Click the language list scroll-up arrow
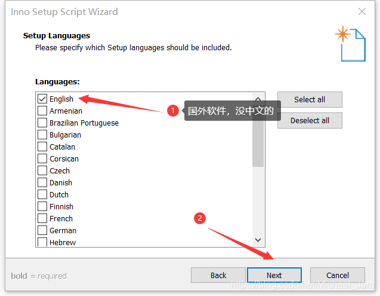The image size is (380, 296). (x=258, y=99)
